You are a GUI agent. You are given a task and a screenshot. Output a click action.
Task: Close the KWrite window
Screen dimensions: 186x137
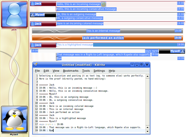[x=147, y=65]
